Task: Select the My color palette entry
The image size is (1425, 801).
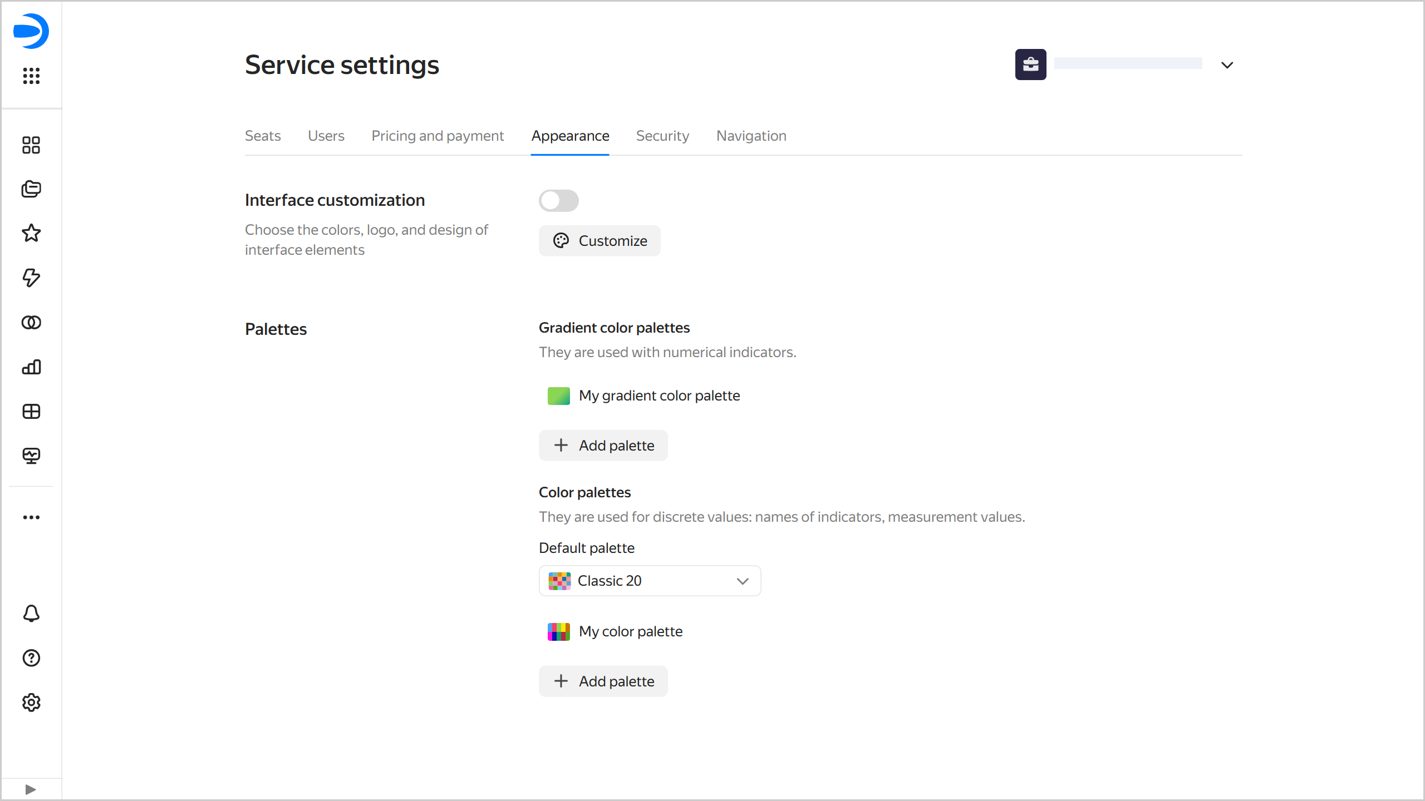Action: (x=630, y=631)
